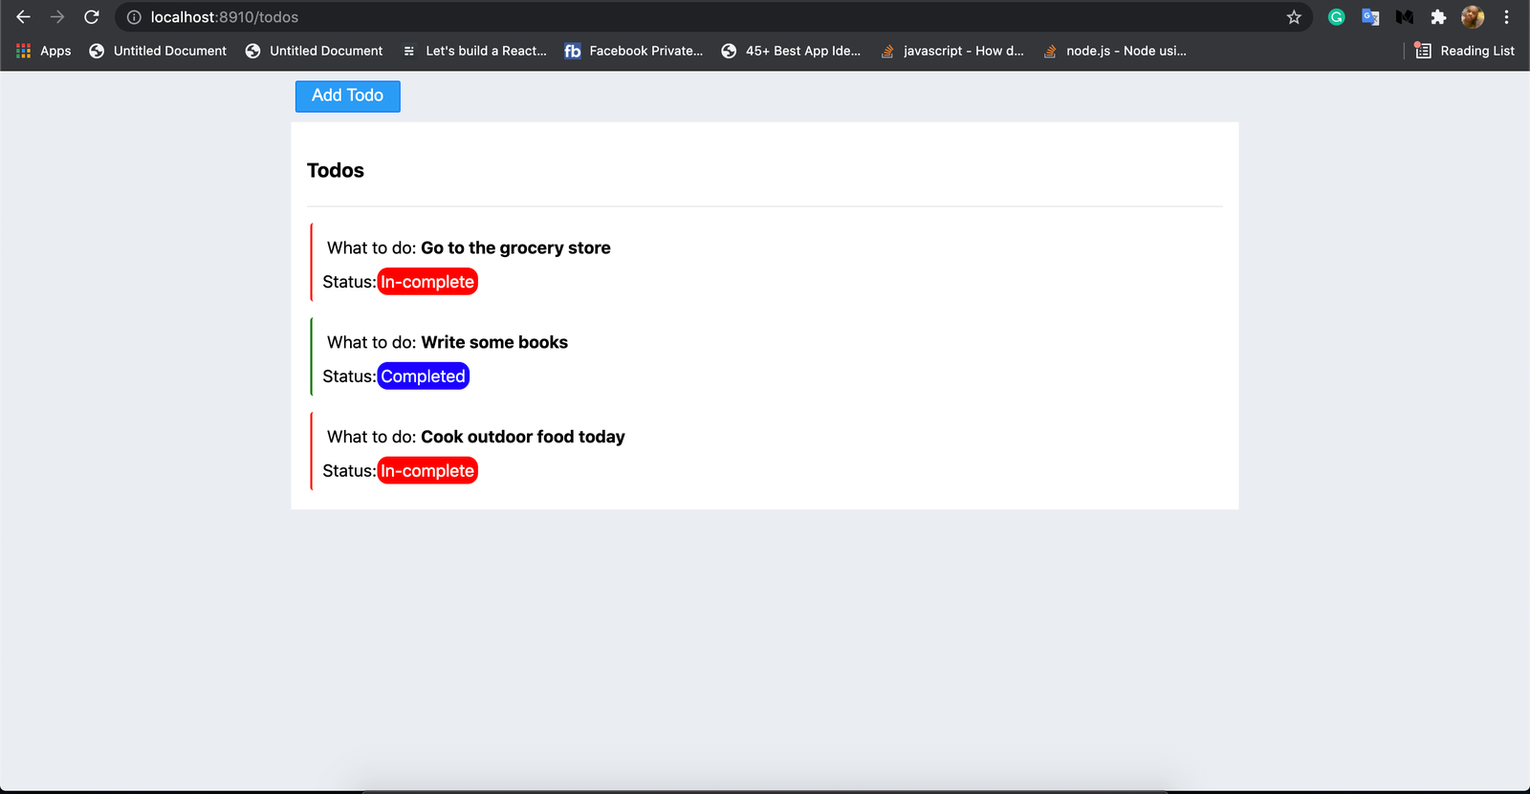Open the Google Translate extension icon
Image resolution: width=1530 pixels, height=794 pixels.
pos(1370,17)
